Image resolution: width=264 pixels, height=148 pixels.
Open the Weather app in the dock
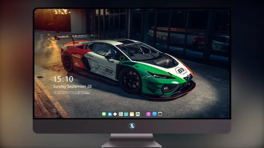tap(110, 114)
